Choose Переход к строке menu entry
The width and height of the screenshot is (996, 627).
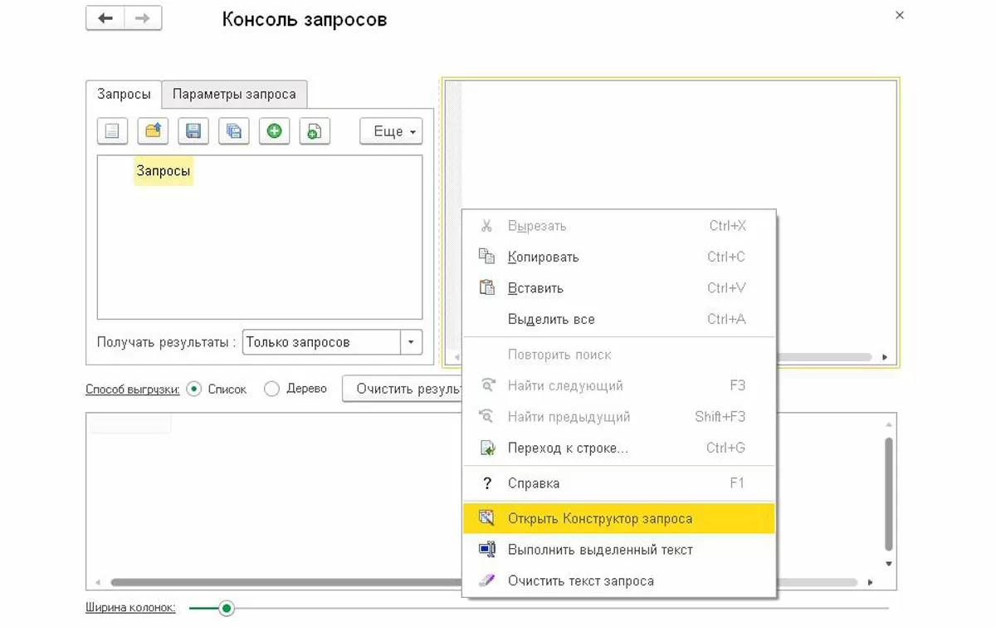(618, 448)
